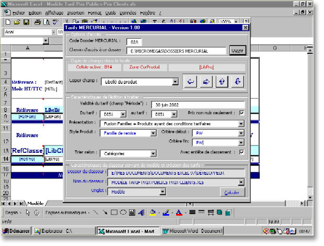Select the Line drawing tool
This screenshot has height=246, width=324.
[96, 213]
